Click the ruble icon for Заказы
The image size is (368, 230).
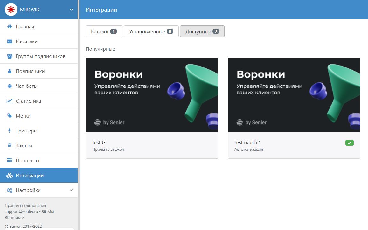point(10,146)
